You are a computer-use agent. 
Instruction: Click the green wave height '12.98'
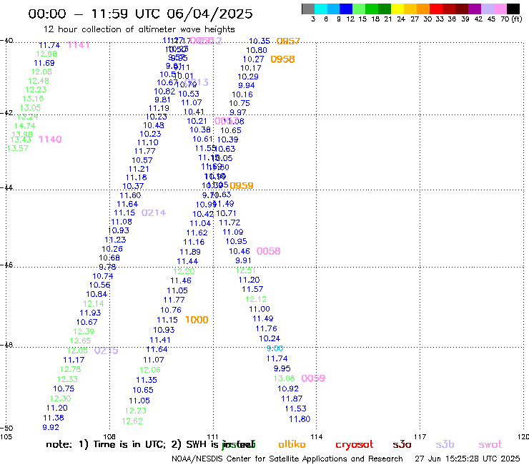click(46, 54)
